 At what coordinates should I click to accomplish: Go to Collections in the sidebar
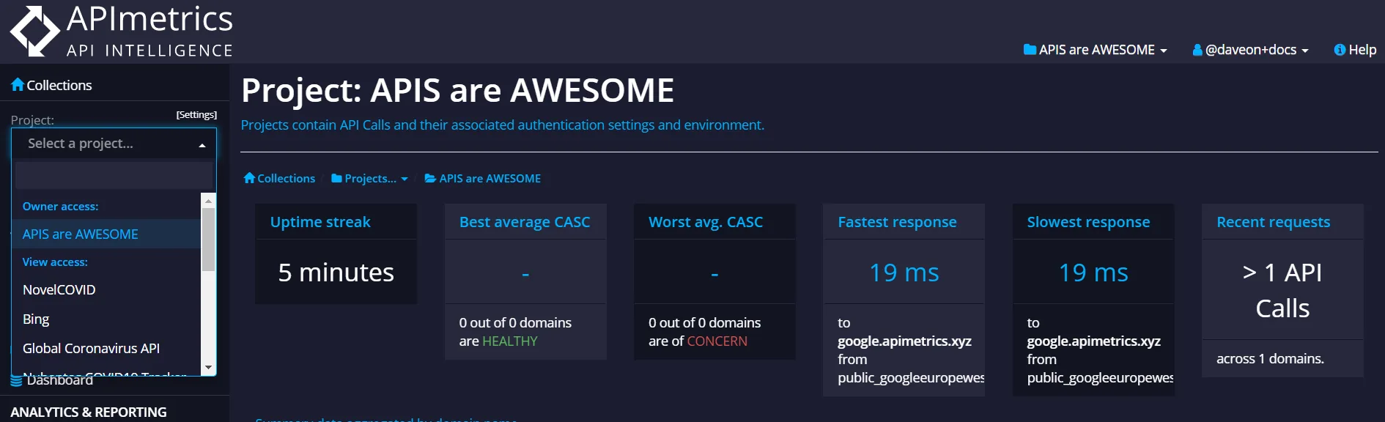click(x=51, y=85)
